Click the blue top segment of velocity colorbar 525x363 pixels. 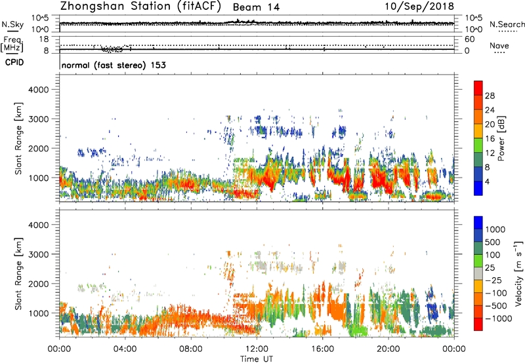point(478,223)
